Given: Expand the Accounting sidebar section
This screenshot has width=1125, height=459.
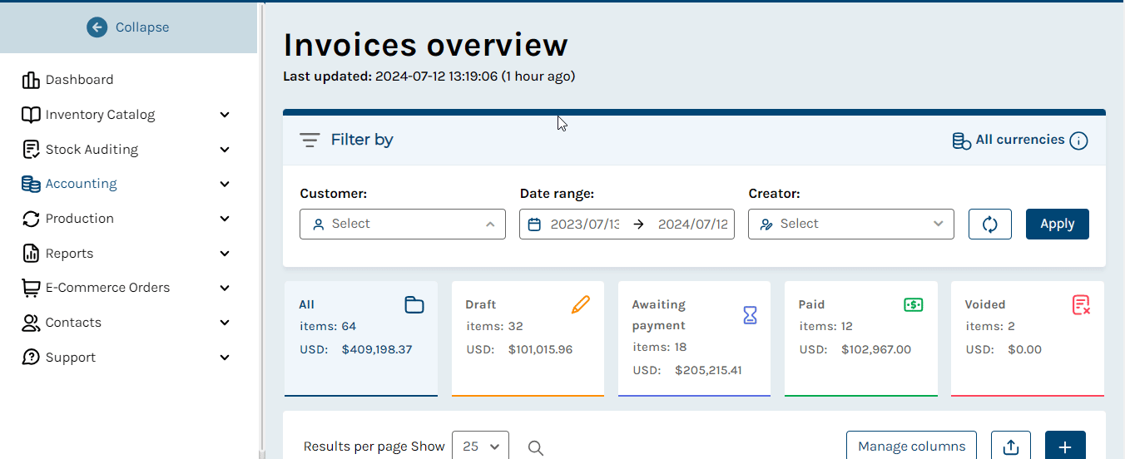Looking at the screenshot, I should [x=126, y=184].
